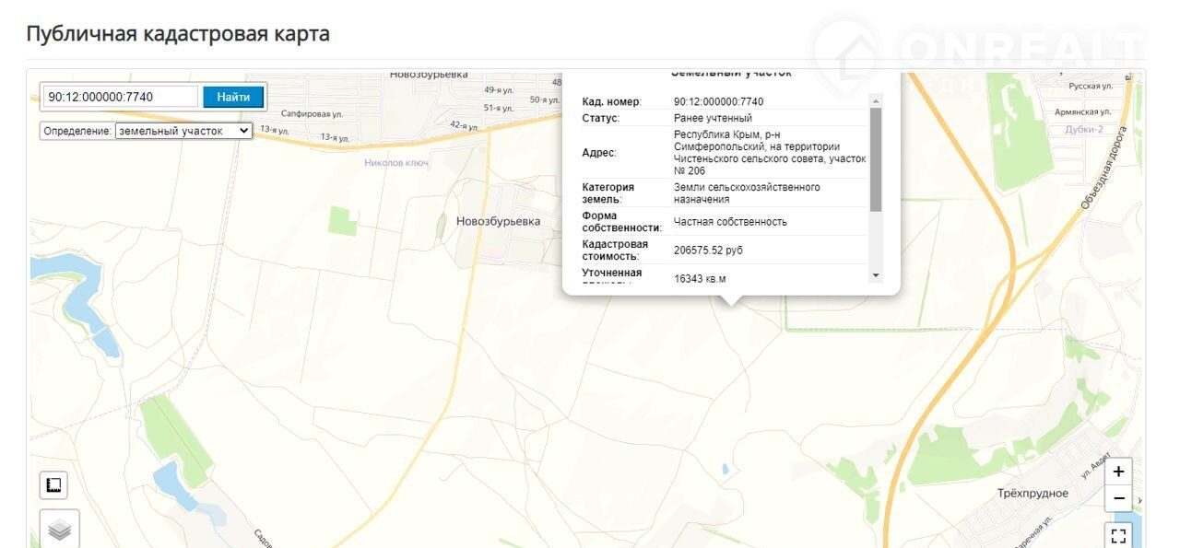
Task: Click the popup's scrollbar thumb
Action: pos(875,158)
